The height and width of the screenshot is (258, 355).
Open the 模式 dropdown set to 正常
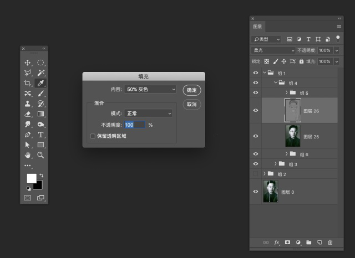(x=148, y=113)
